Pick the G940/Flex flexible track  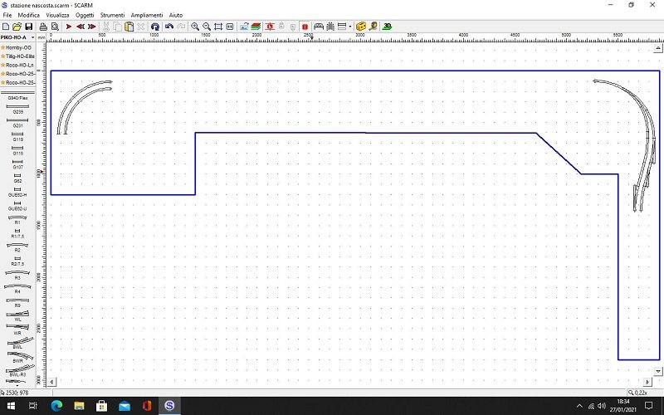[x=17, y=95]
